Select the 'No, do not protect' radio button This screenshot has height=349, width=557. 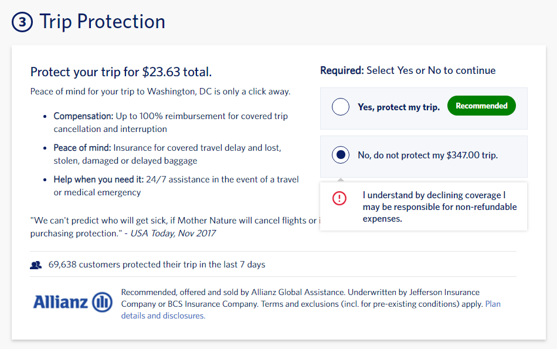click(341, 155)
